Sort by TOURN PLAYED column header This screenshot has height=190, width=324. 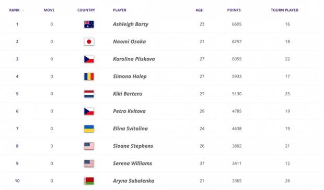pyautogui.click(x=284, y=10)
